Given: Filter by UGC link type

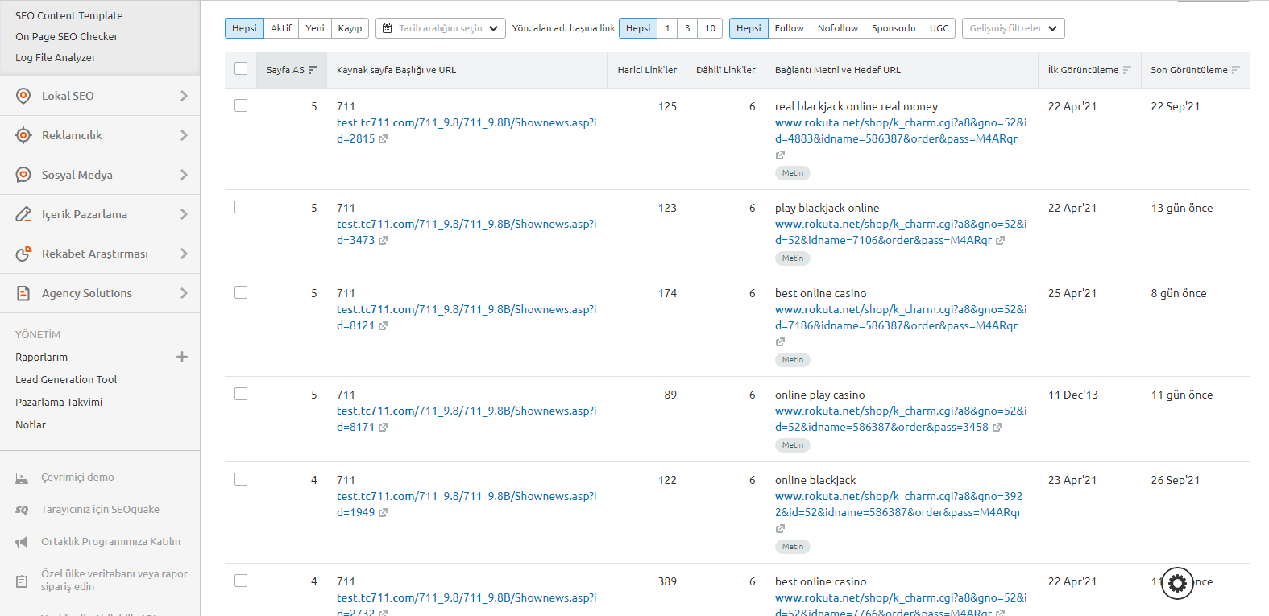Looking at the screenshot, I should pos(939,28).
